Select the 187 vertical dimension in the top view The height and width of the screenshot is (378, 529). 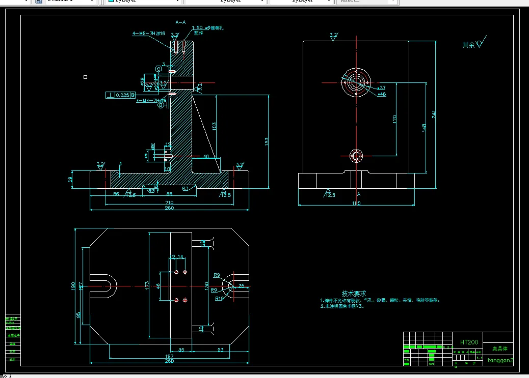click(x=81, y=286)
